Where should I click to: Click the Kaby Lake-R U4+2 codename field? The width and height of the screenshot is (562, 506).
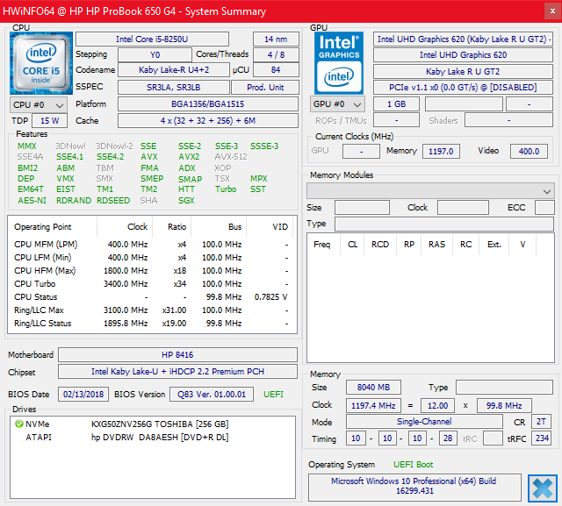click(174, 70)
